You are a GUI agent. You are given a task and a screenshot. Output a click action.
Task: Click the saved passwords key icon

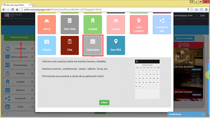coord(188,10)
